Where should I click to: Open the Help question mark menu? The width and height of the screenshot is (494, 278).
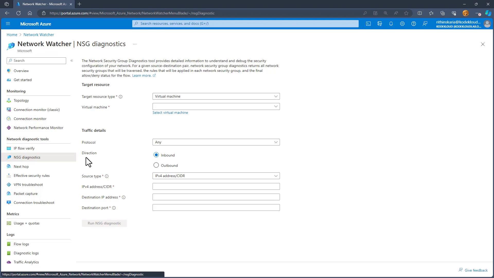coord(414,24)
